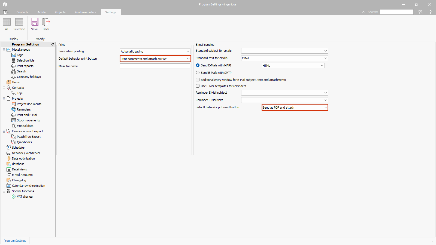436x245 pixels.
Task: Select E-Mail Accounts in settings tree
Action: [22, 175]
